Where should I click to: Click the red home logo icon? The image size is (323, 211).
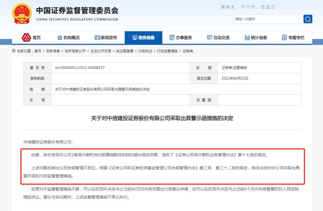tap(26, 37)
